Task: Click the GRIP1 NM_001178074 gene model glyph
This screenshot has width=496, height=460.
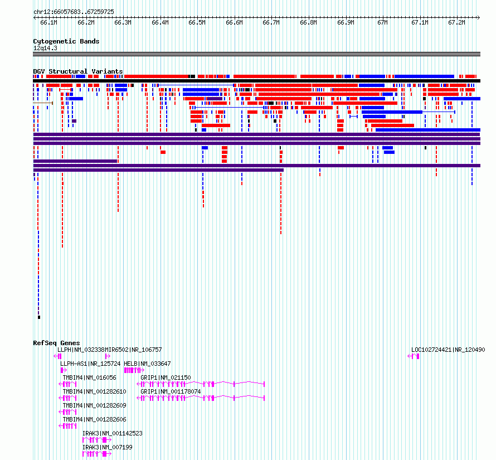Action: (x=201, y=398)
